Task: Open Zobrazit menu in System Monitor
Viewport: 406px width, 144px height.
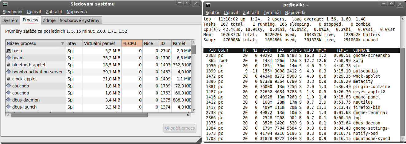Action: tap(54, 12)
